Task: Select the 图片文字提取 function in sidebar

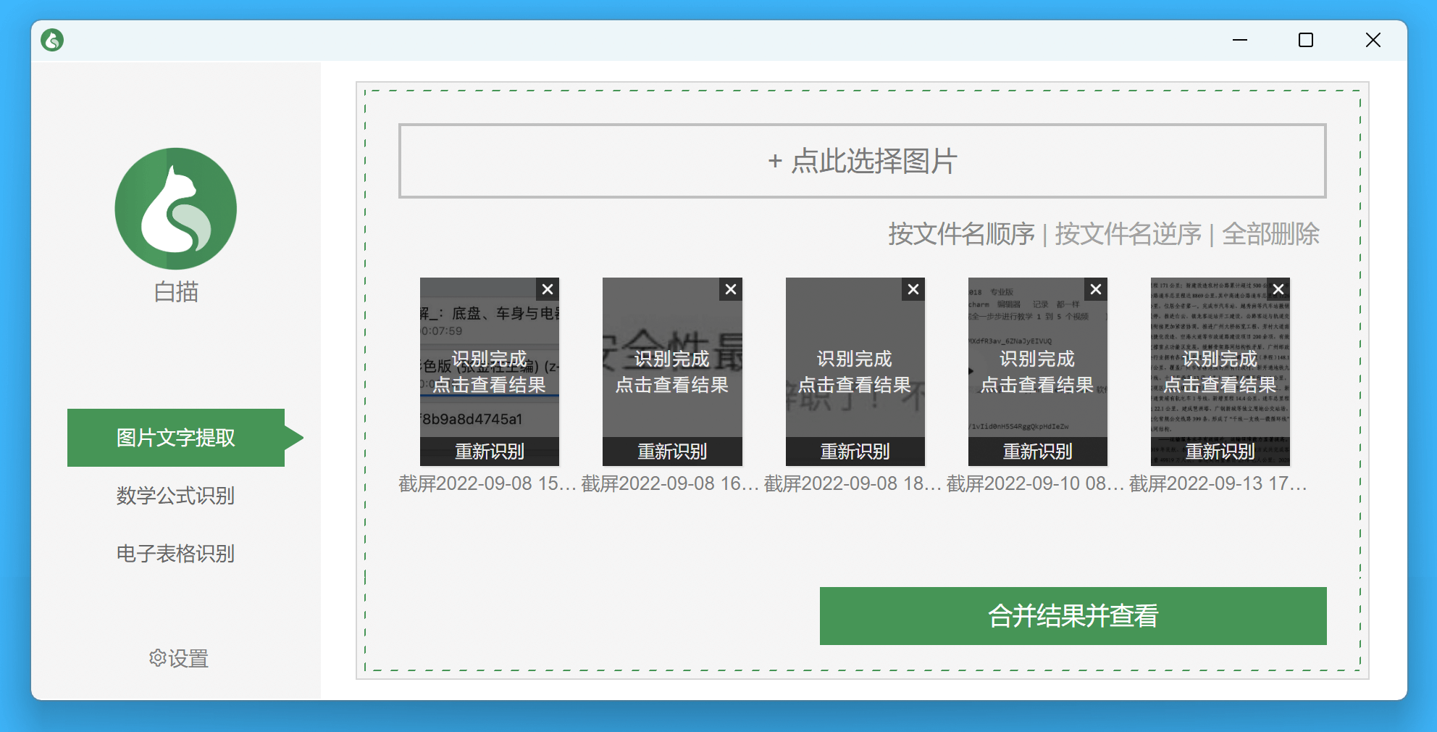Action: coord(176,437)
